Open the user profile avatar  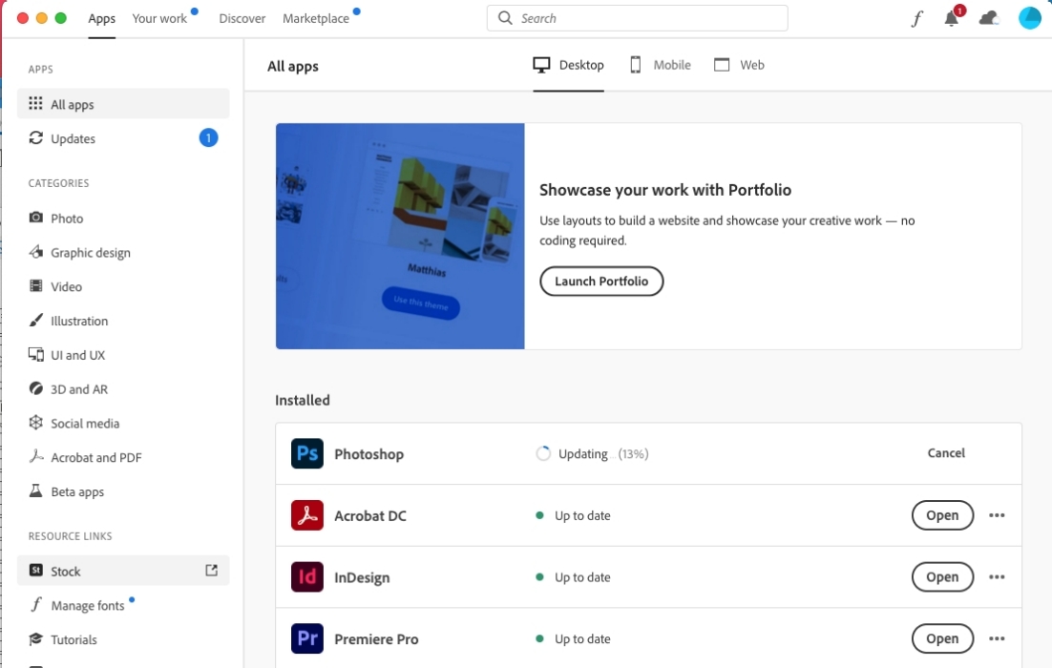click(1029, 18)
